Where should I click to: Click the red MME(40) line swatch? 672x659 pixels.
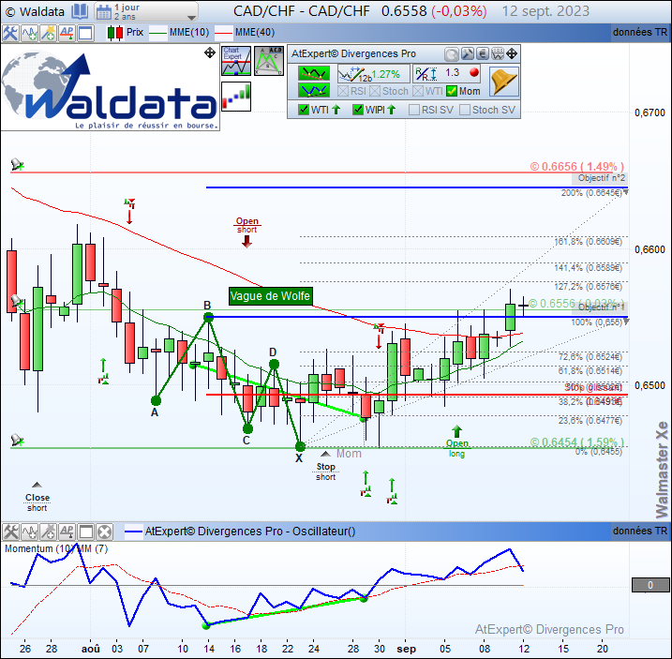coord(223,33)
